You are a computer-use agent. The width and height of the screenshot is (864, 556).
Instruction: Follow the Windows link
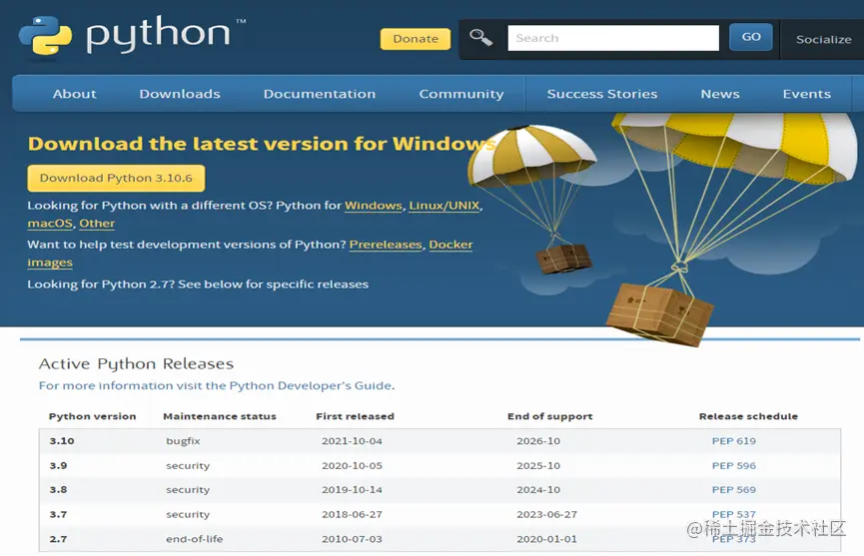click(373, 206)
